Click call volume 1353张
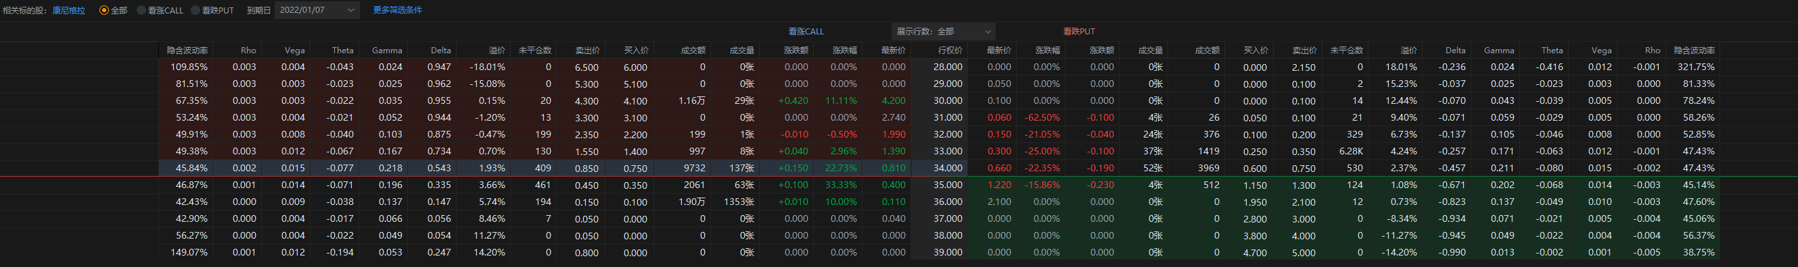The image size is (1798, 267). [739, 202]
